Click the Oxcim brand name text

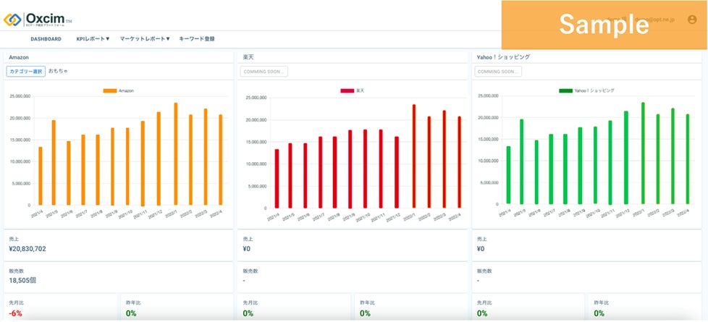pos(45,19)
